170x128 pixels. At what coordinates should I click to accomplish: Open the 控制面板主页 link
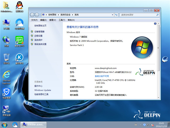coord(40,26)
